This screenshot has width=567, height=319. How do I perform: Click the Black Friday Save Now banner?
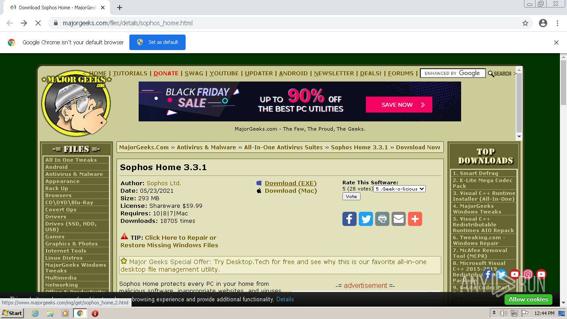click(300, 101)
